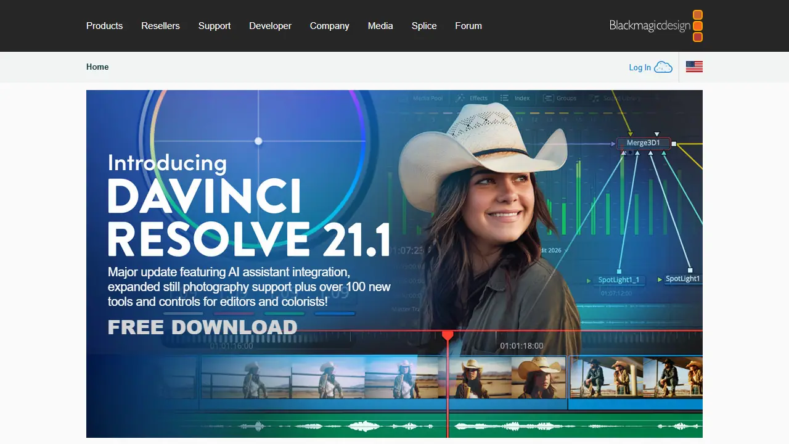Go to the Support section
789x444 pixels.
pyautogui.click(x=215, y=26)
